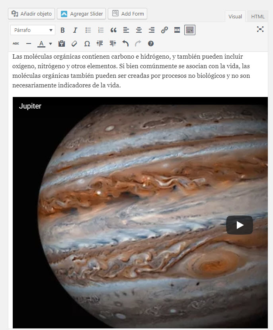The image size is (273, 330).
Task: Insert a numbered list
Action: click(101, 30)
